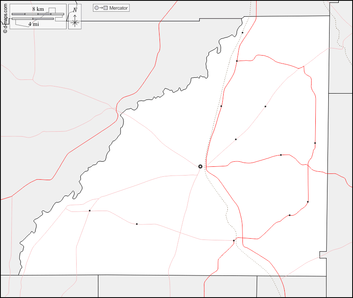Select the upper dot of the southeastern pair
353x298 pixels.
point(308,202)
